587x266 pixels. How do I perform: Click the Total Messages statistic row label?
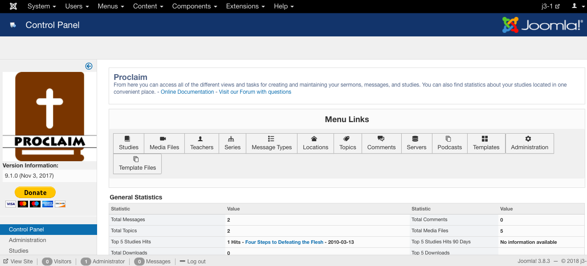click(128, 219)
